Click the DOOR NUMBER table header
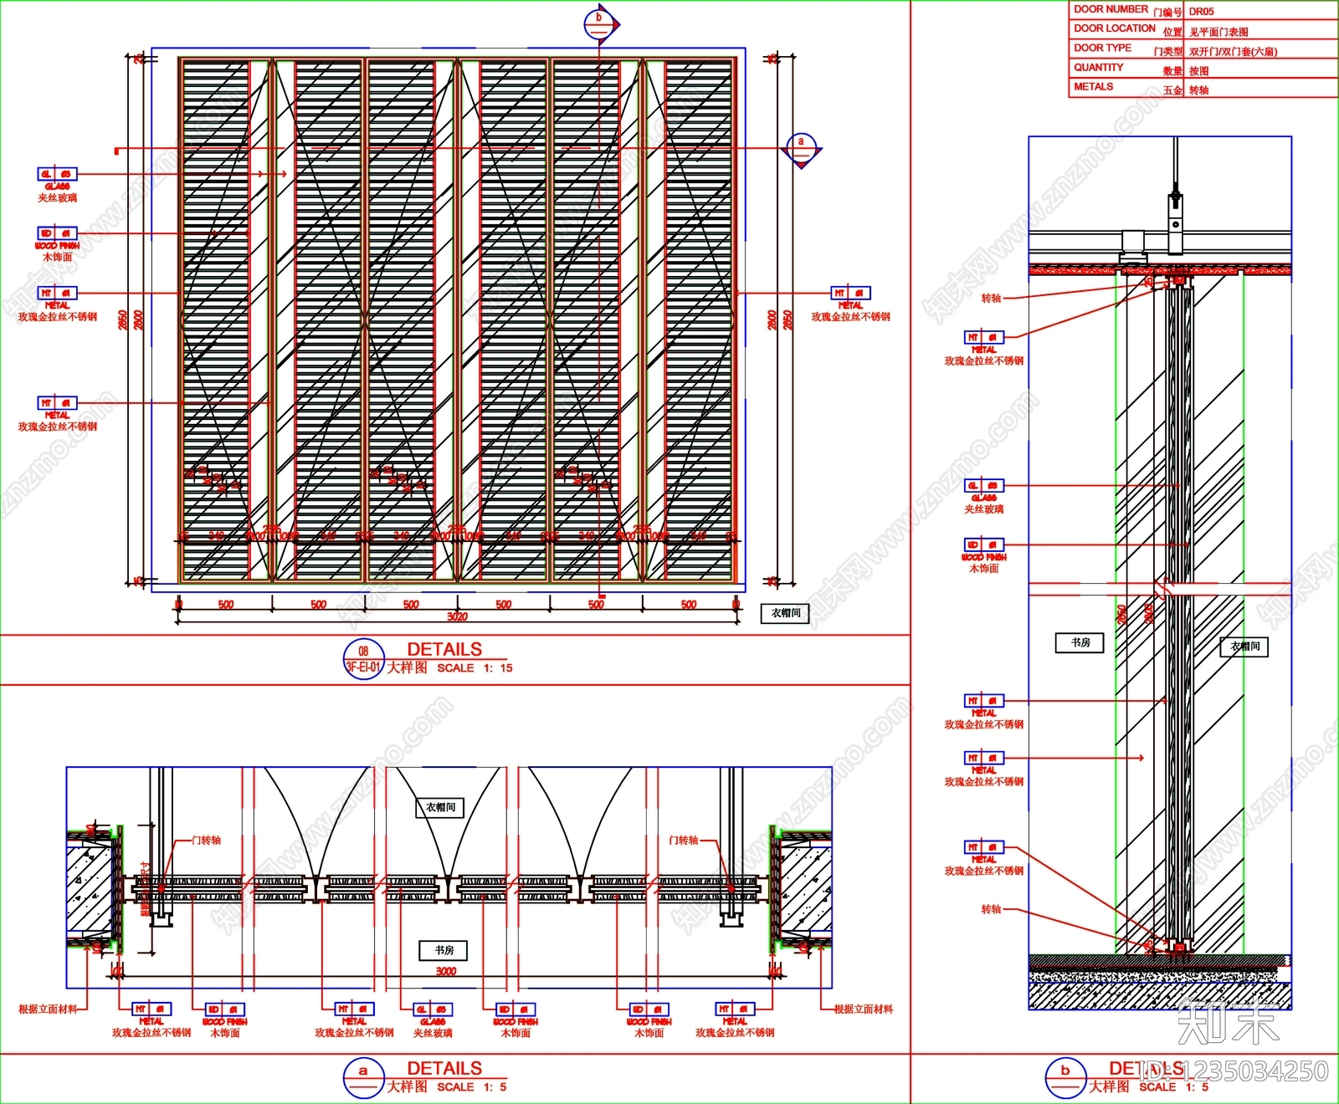Screen dimensions: 1339x1104 pyautogui.click(x=1111, y=9)
